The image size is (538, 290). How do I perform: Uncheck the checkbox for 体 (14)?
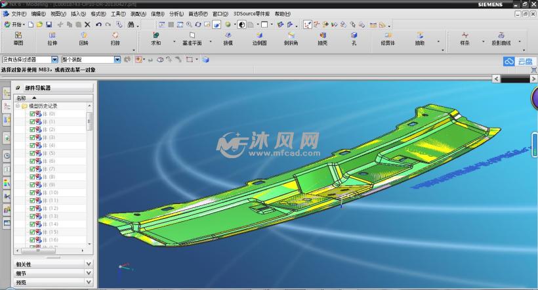[x=32, y=224]
